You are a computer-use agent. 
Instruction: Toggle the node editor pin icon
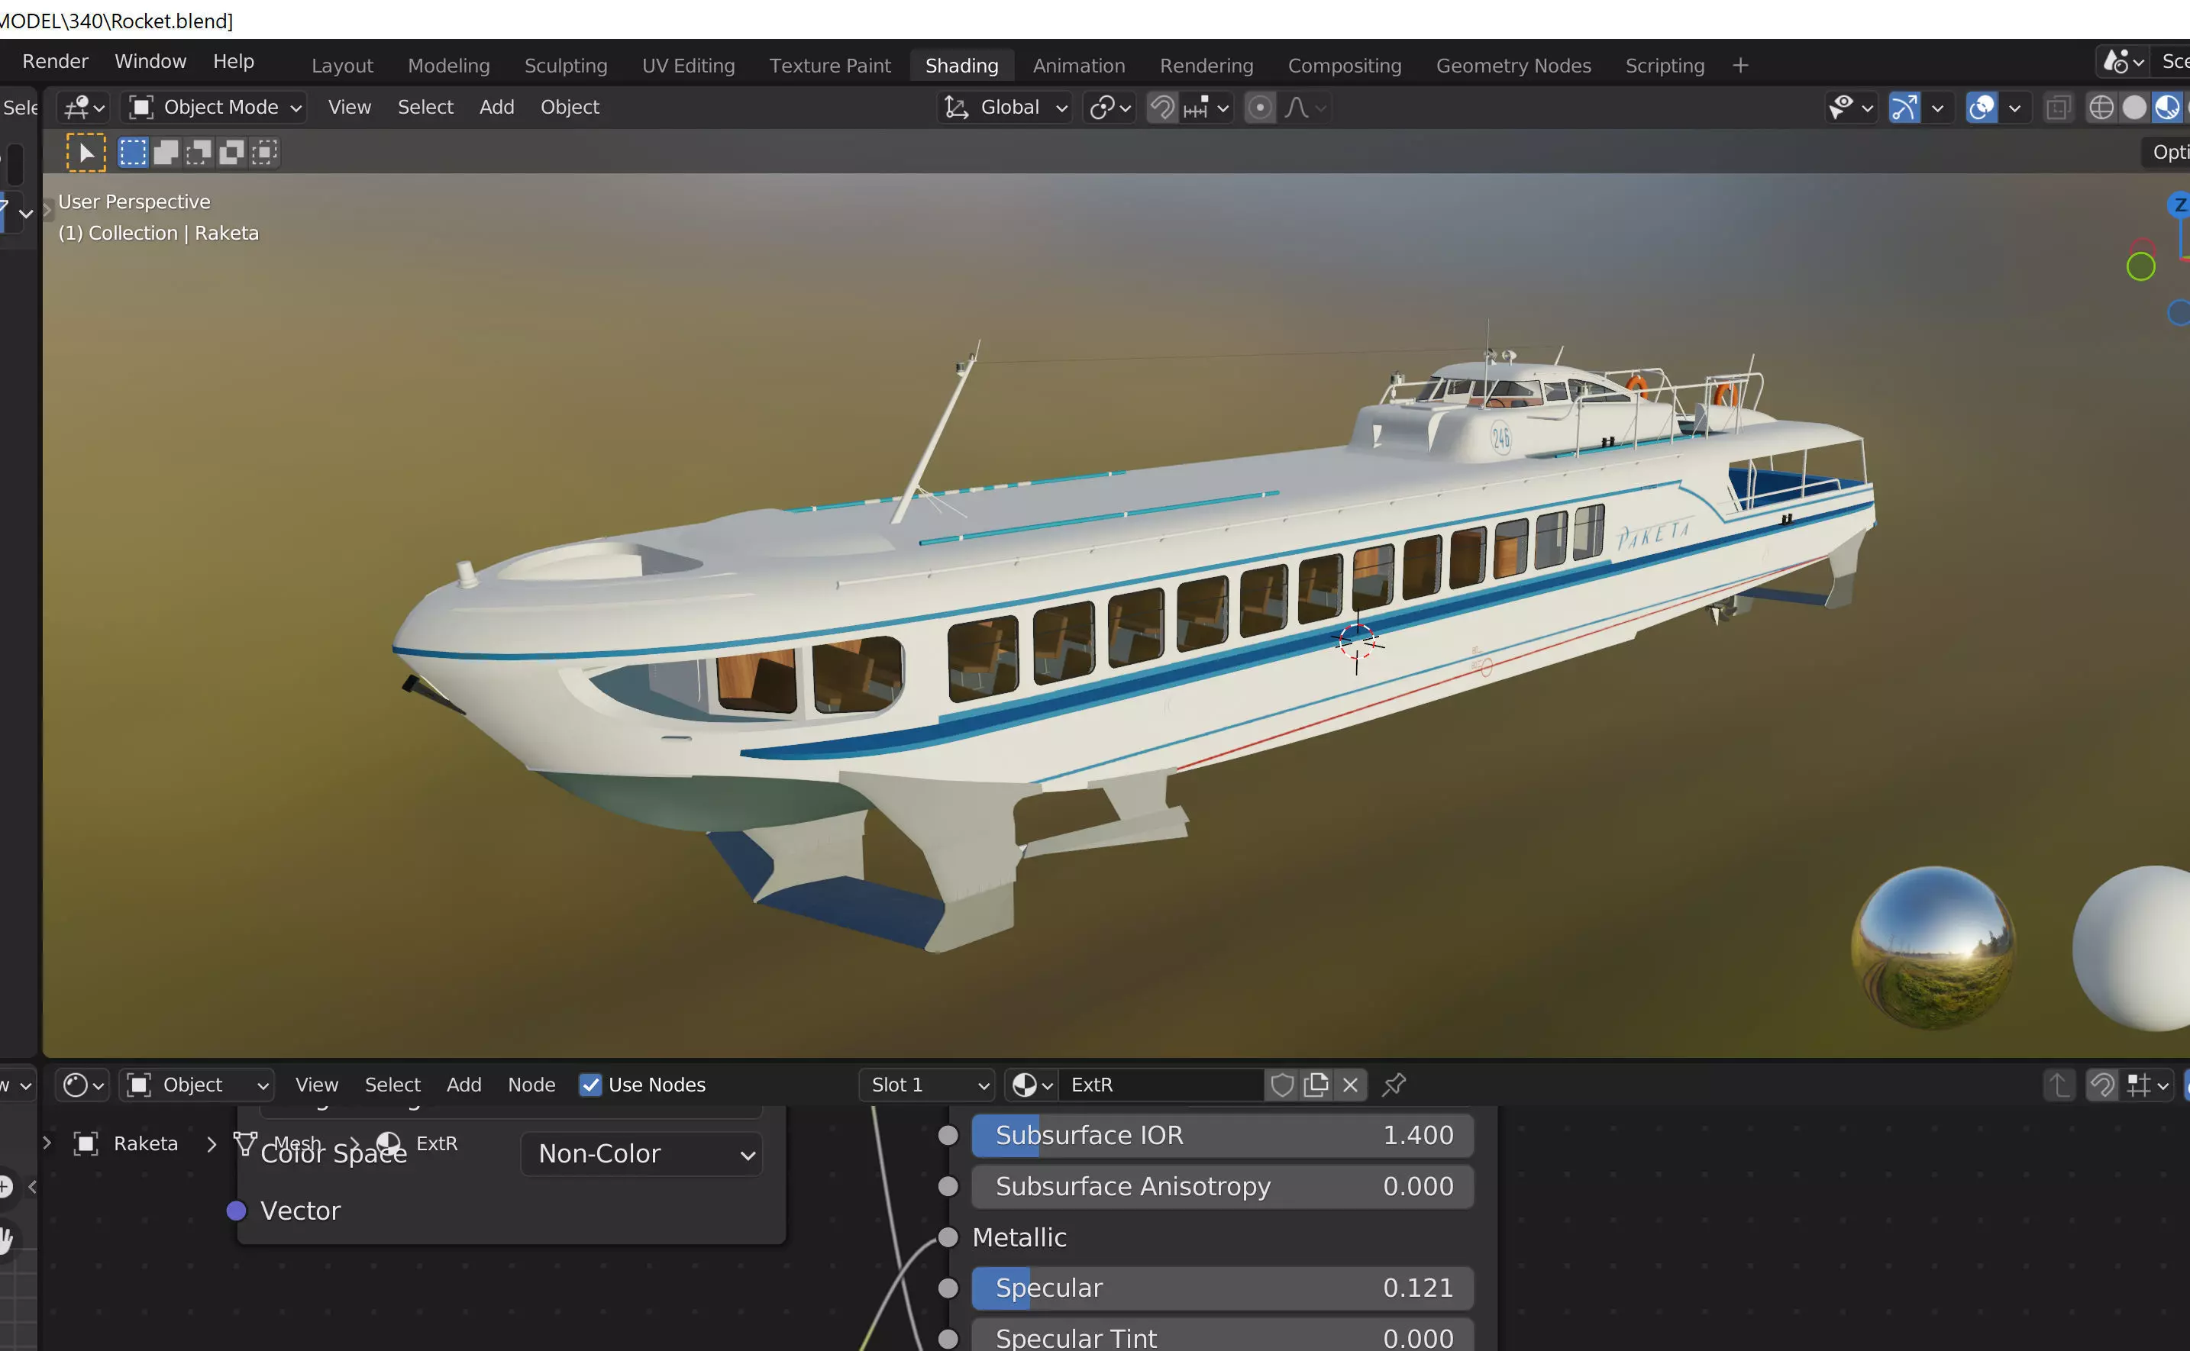tap(1394, 1085)
